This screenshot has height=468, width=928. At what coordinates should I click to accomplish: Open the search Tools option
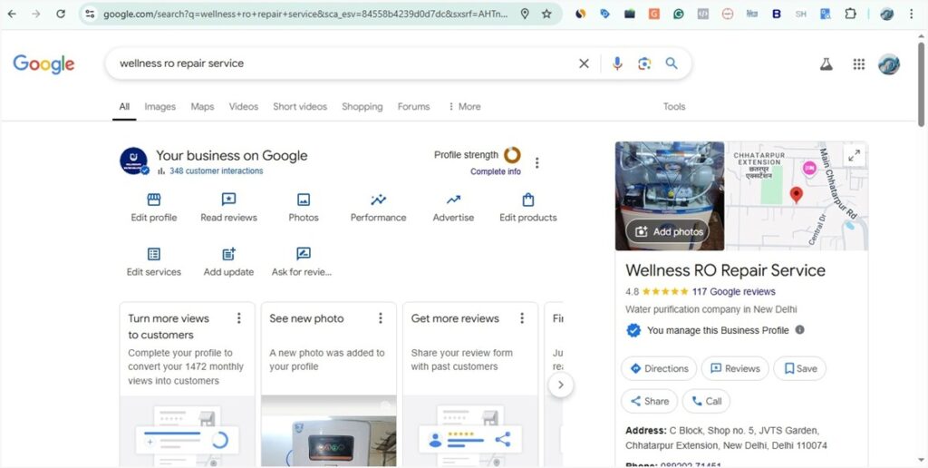pos(674,107)
